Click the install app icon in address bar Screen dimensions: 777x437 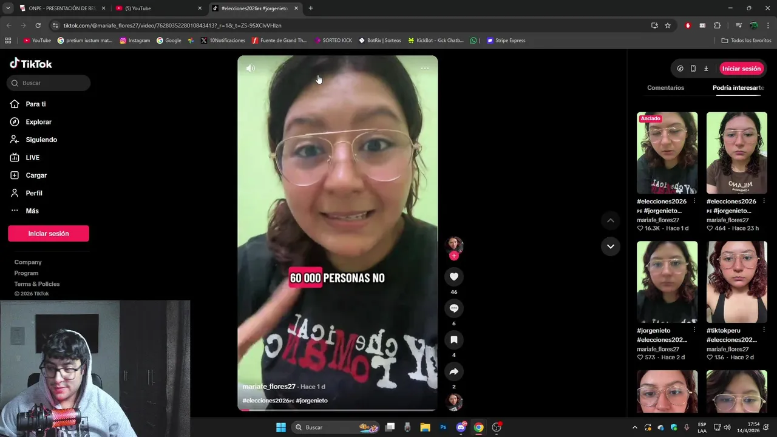click(x=654, y=25)
